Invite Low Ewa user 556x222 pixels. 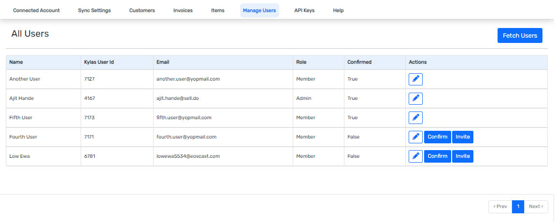tap(462, 156)
